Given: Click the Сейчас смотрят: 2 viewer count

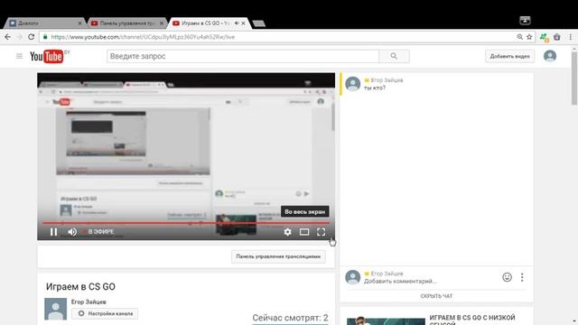Looking at the screenshot, I should (290, 318).
